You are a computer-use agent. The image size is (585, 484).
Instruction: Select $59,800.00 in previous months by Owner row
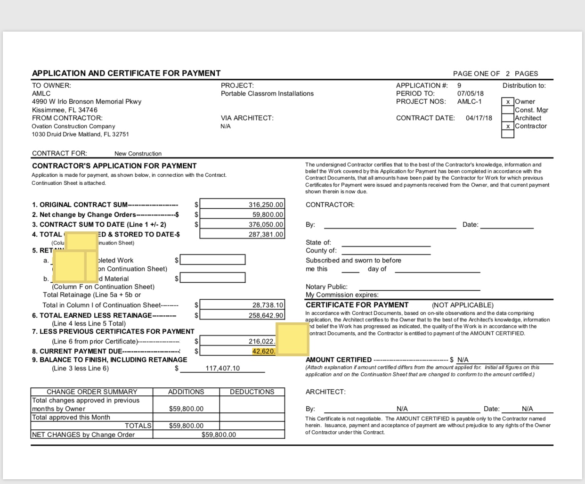click(186, 409)
